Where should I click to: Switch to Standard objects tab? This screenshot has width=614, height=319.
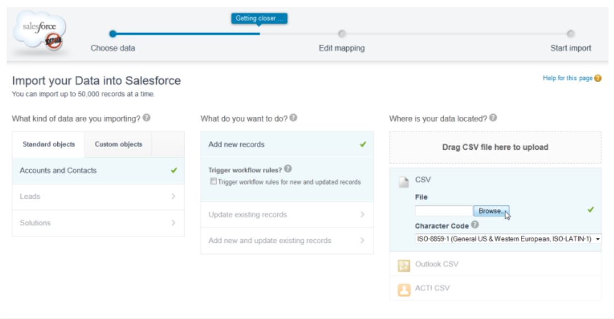(x=49, y=144)
